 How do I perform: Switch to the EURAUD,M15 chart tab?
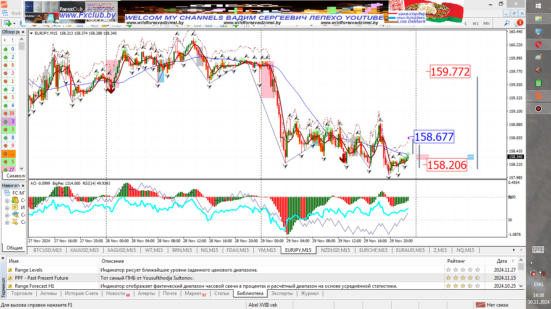point(410,250)
